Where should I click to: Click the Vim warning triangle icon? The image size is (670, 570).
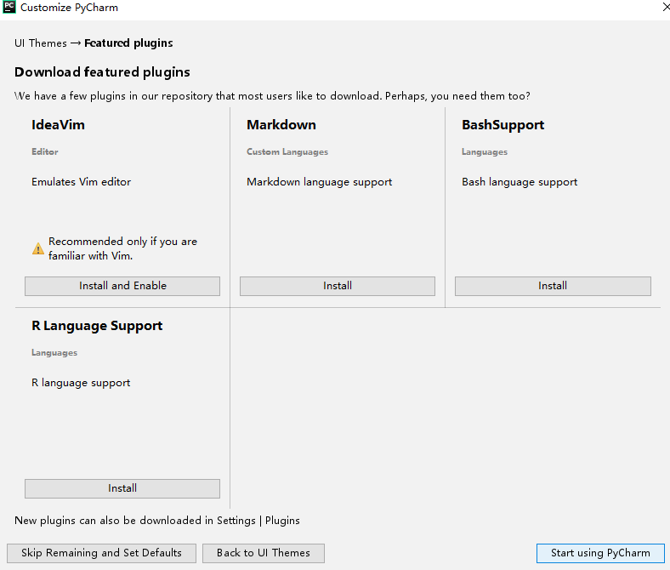(x=38, y=248)
